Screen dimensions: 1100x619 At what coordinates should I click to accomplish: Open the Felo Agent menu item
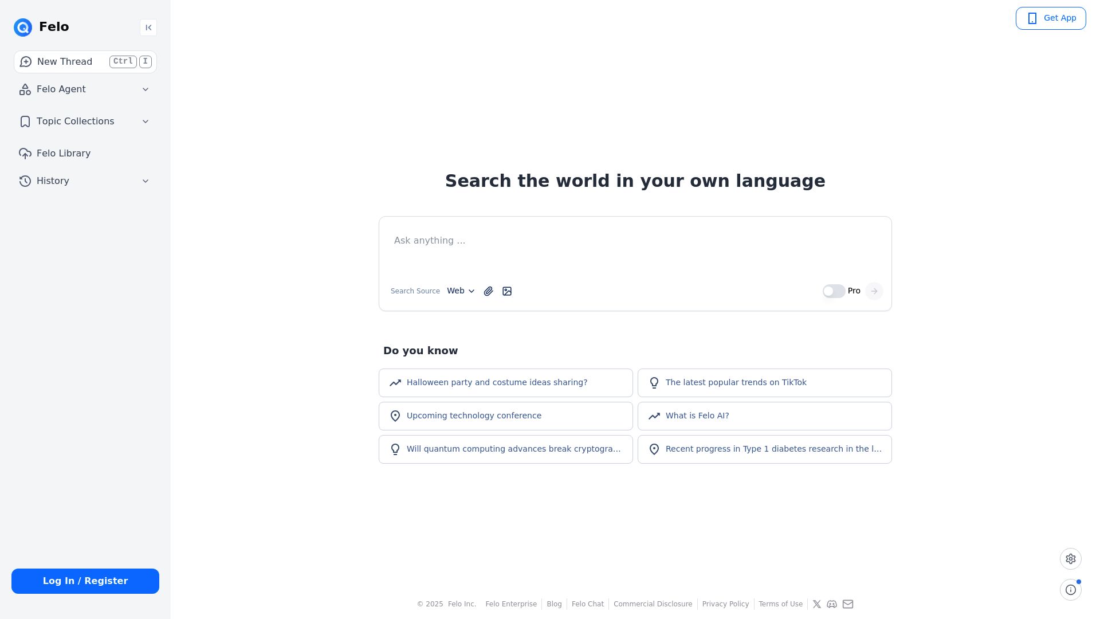[x=85, y=89]
